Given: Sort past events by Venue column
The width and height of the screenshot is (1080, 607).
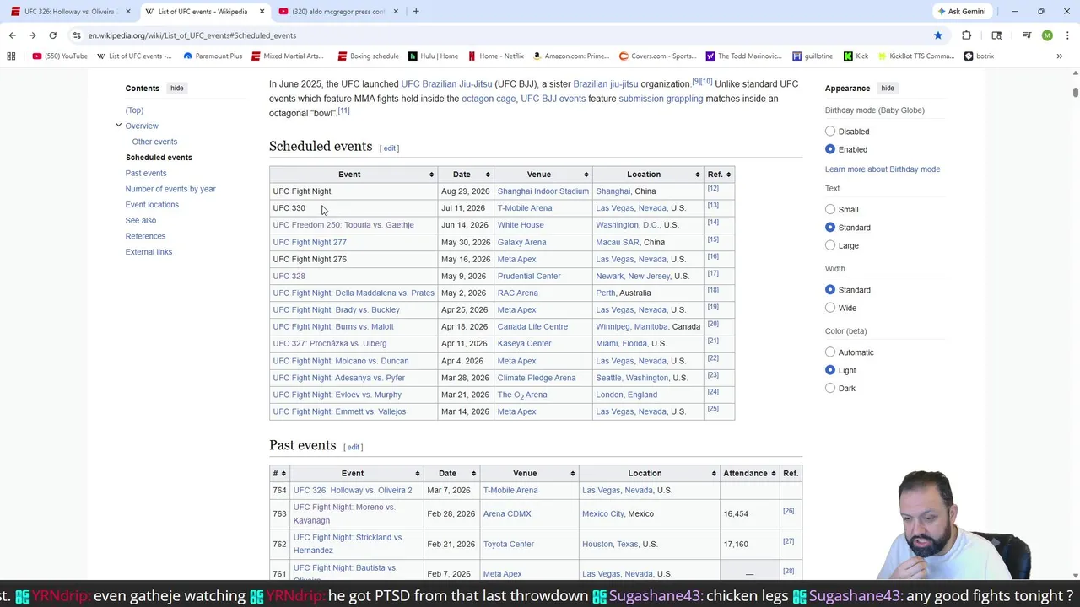Looking at the screenshot, I should 529,473.
